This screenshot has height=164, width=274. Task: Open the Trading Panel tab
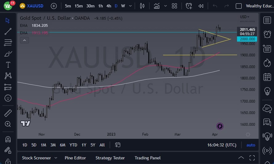coord(148,158)
